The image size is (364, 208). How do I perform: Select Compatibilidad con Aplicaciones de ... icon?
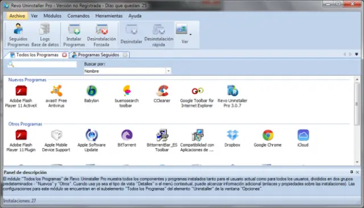pyautogui.click(x=197, y=141)
